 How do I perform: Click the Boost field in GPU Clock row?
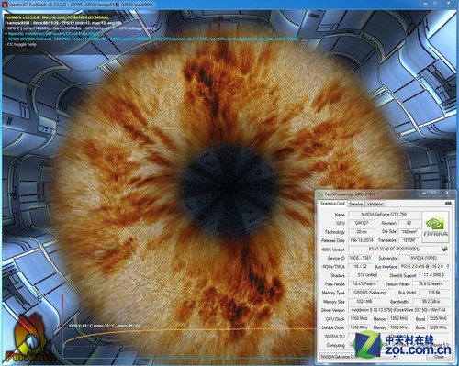coord(438,318)
